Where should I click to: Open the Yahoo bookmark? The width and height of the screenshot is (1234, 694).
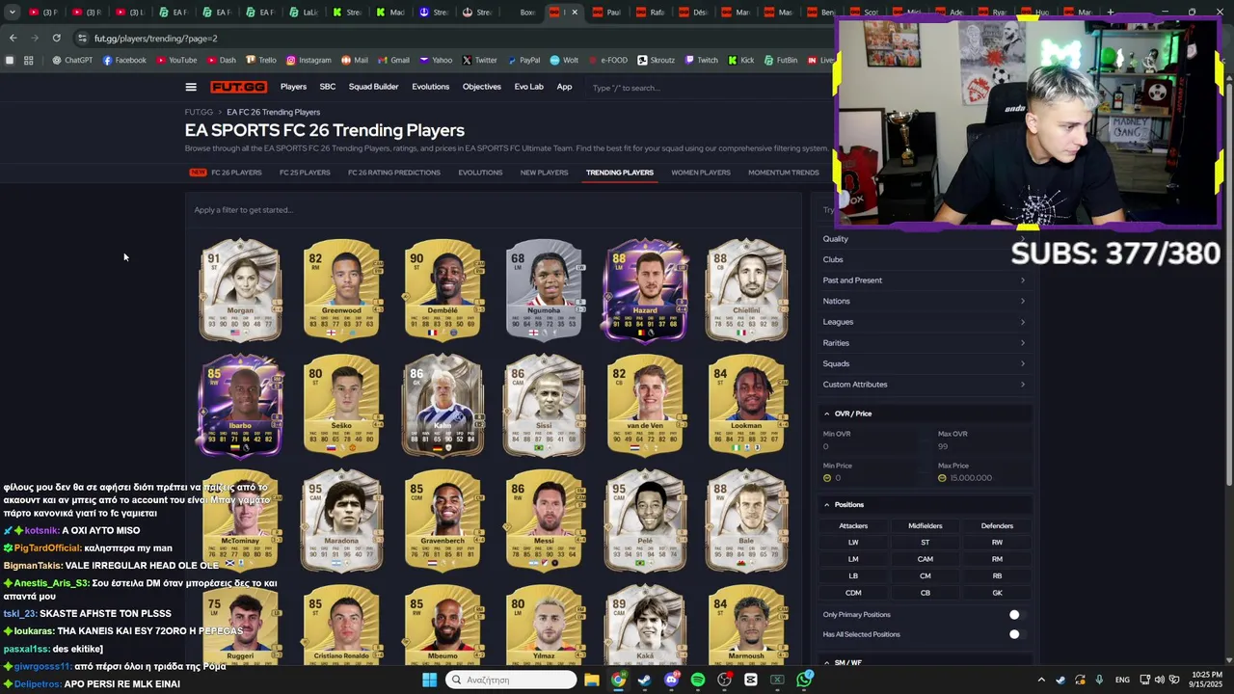(x=436, y=60)
